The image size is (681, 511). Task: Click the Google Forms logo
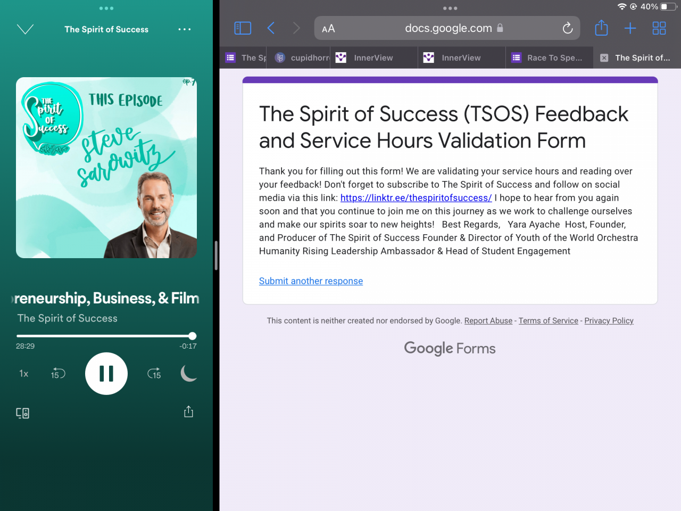tap(450, 349)
